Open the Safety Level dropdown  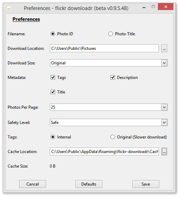click(x=164, y=122)
